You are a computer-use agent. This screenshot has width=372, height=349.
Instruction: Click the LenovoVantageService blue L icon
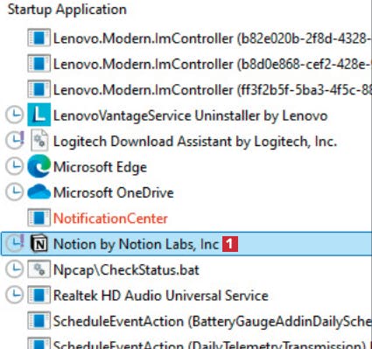[39, 115]
